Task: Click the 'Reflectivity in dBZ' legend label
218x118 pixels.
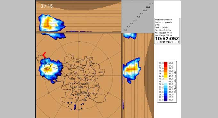Action: point(175,82)
